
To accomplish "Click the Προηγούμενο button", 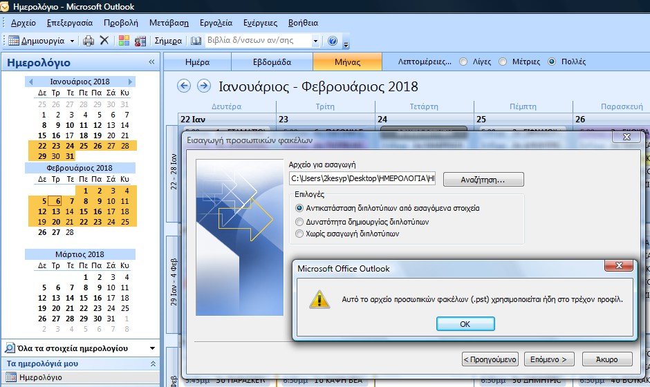I will [x=490, y=359].
